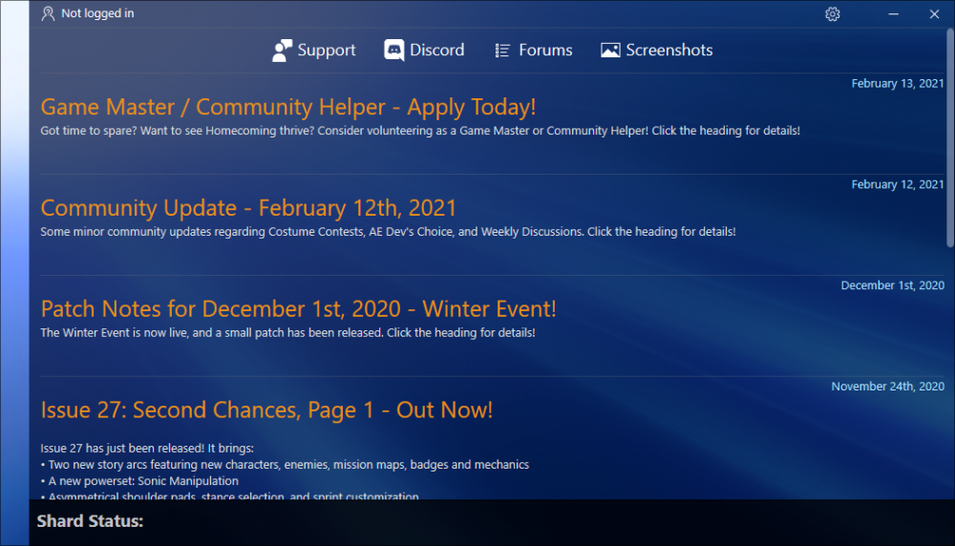955x546 pixels.
Task: Click the Screenshots picture icon
Action: click(x=610, y=51)
